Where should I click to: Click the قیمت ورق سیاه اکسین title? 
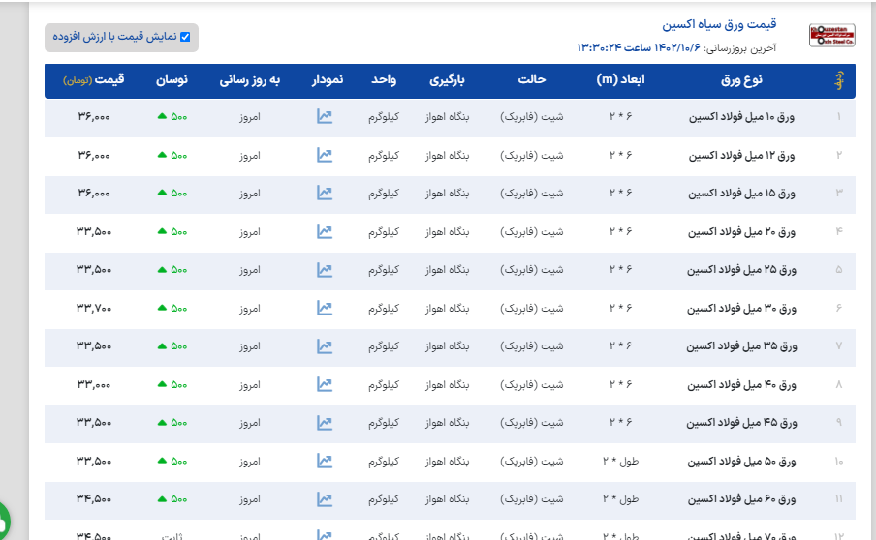[x=719, y=25]
